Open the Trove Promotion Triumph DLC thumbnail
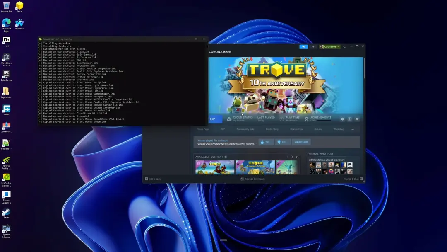Screen dimensions: 447x252 click(255, 167)
